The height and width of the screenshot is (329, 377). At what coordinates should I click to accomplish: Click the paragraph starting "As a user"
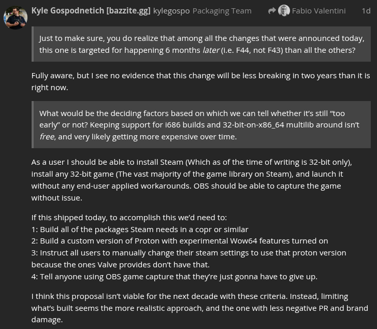(x=191, y=180)
